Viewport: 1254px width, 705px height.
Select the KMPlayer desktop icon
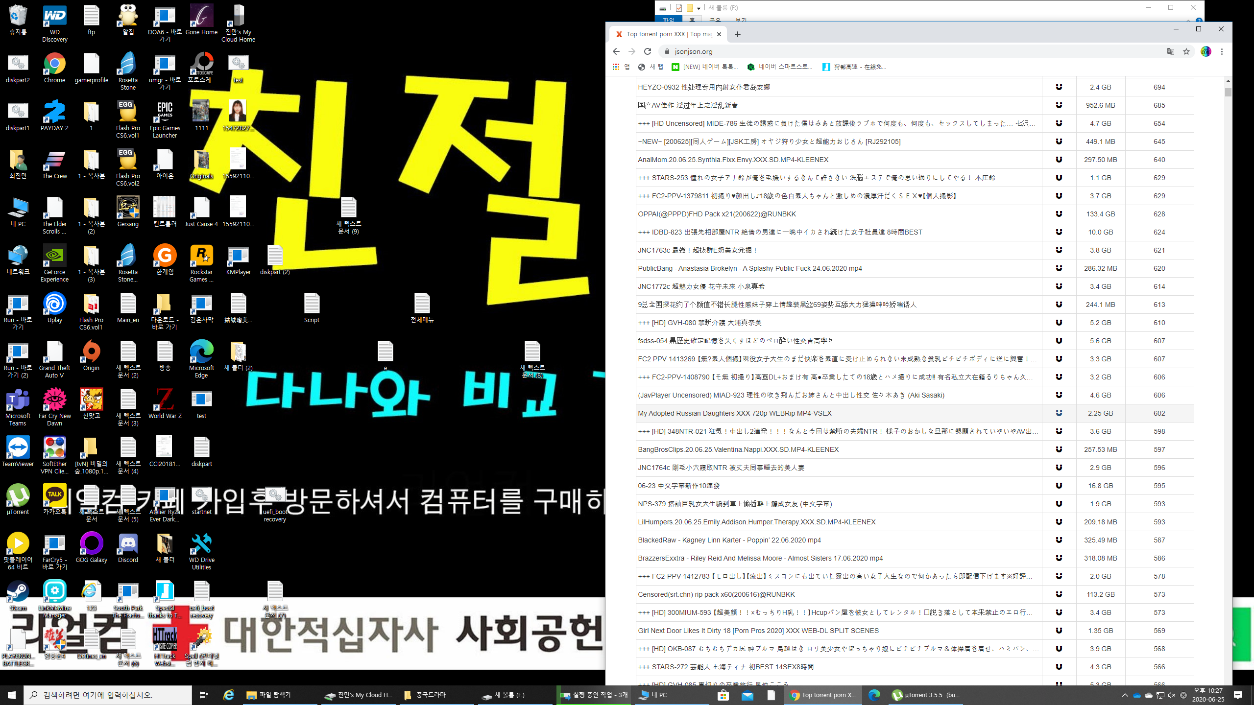pos(238,260)
